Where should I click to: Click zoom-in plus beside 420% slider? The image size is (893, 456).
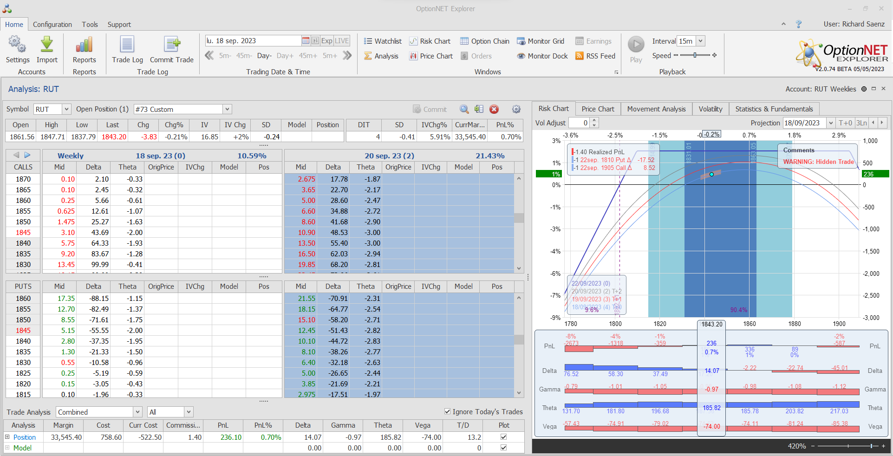883,446
